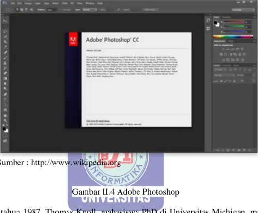Select the Zoom tool

[x=5, y=121]
